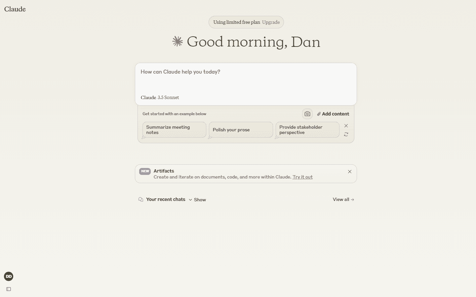Screen dimensions: 476x297
Task: Select 'Polish your prose' example
Action: [241, 130]
